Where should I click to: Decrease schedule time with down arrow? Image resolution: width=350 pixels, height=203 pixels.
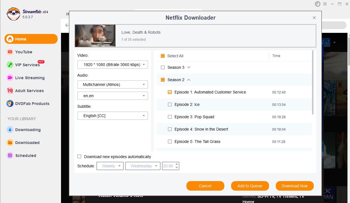pyautogui.click(x=177, y=168)
